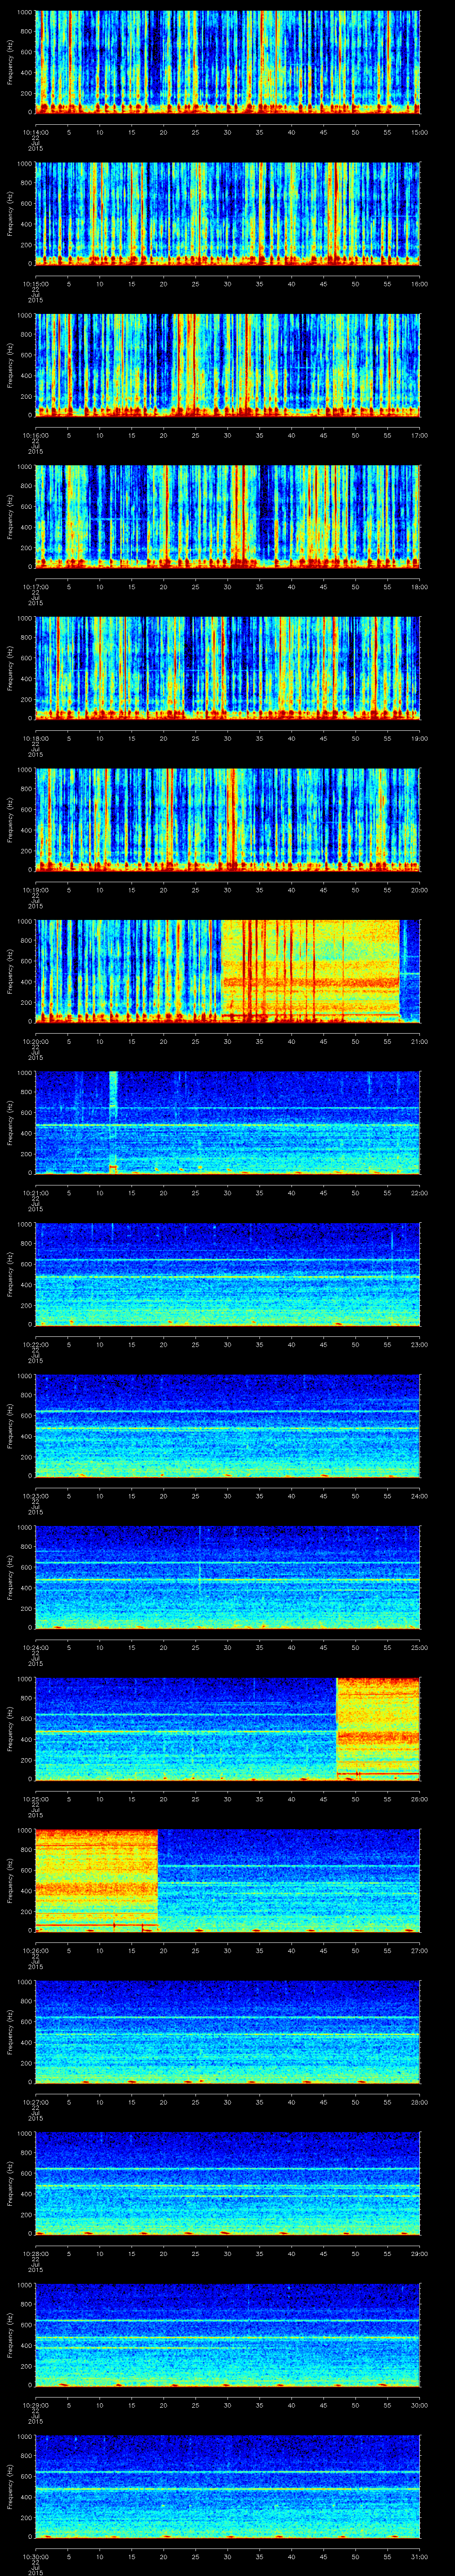Image resolution: width=455 pixels, height=2576 pixels.
Task: Click the "10:20:00" start time label
Action: coord(35,1041)
